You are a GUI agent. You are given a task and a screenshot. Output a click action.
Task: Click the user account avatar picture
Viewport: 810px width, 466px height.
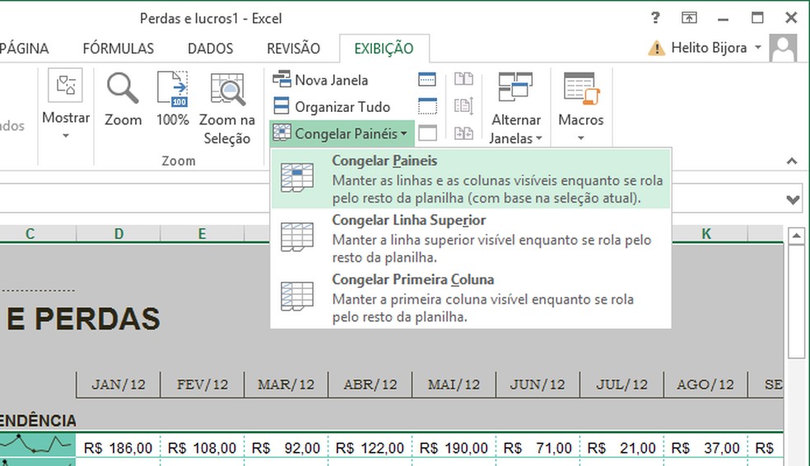pyautogui.click(x=783, y=49)
